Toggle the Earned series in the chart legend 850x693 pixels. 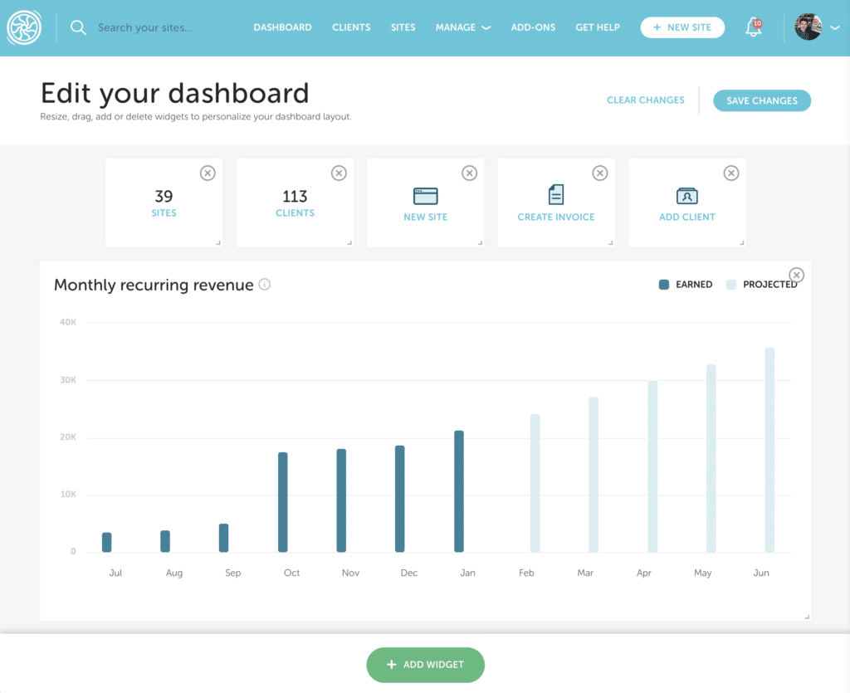(x=686, y=284)
